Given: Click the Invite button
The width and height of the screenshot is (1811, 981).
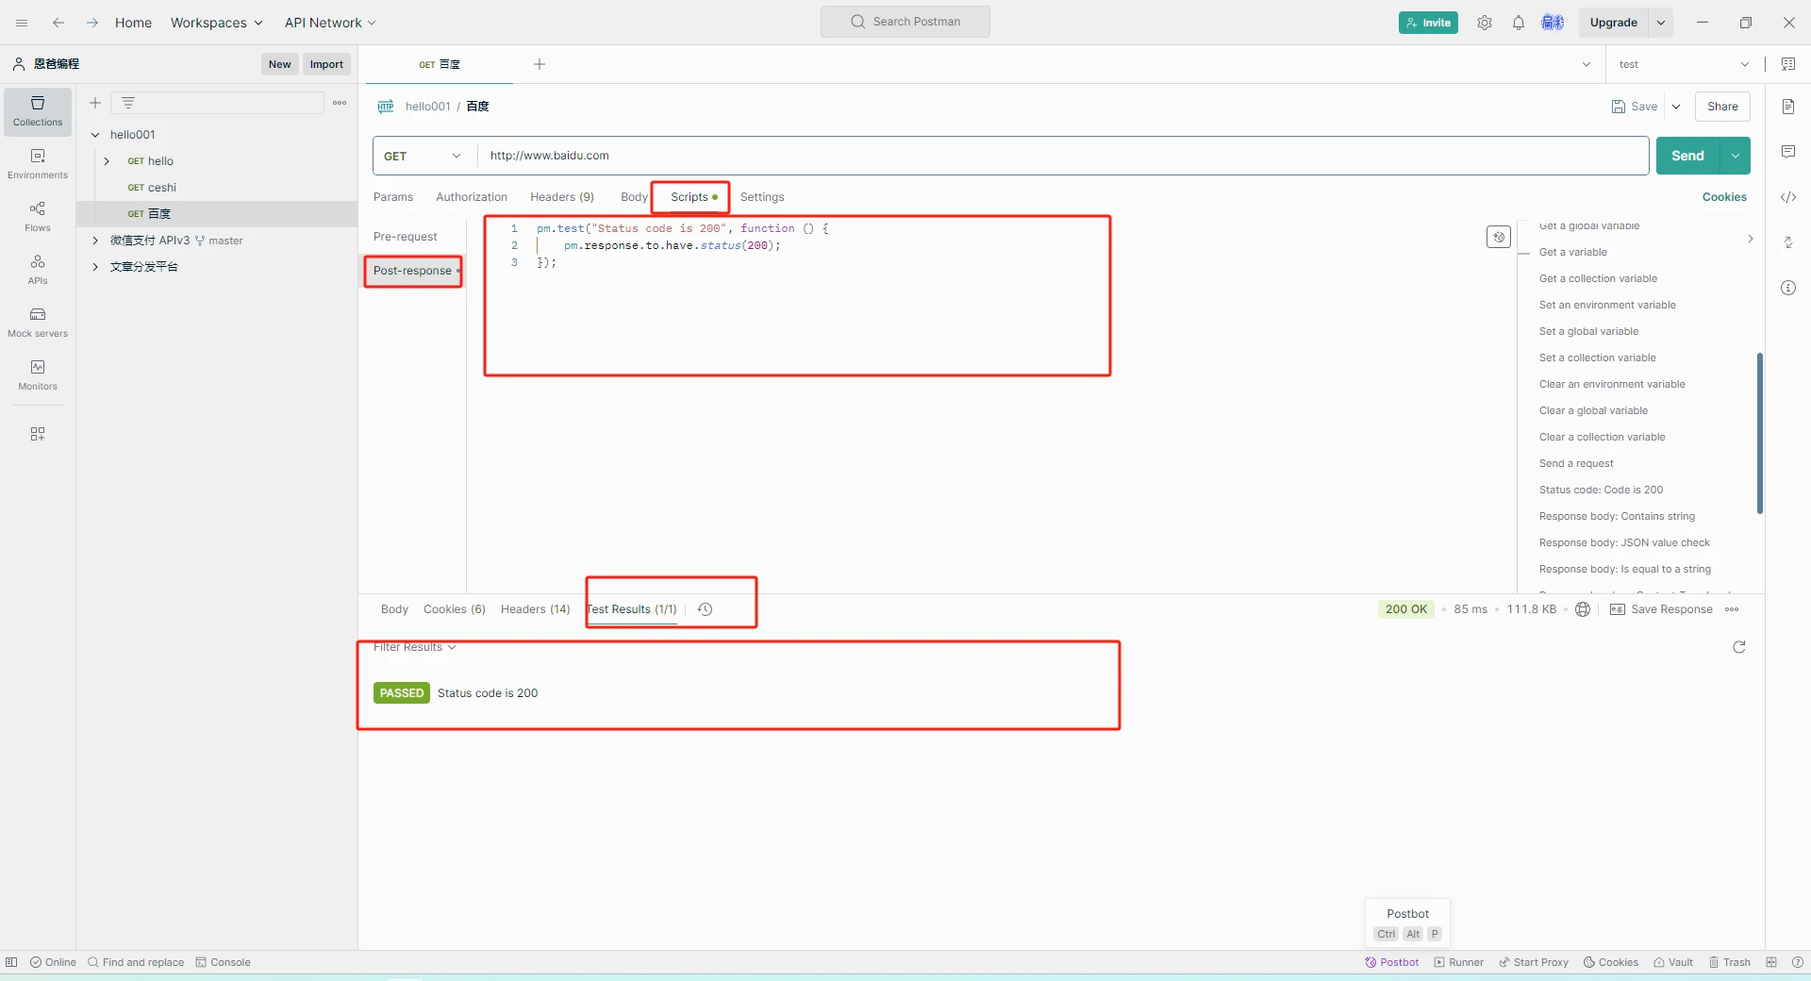Looking at the screenshot, I should click(x=1428, y=23).
